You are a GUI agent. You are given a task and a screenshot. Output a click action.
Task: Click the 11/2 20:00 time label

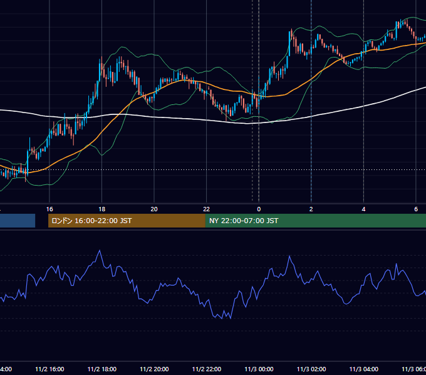pyautogui.click(x=154, y=369)
